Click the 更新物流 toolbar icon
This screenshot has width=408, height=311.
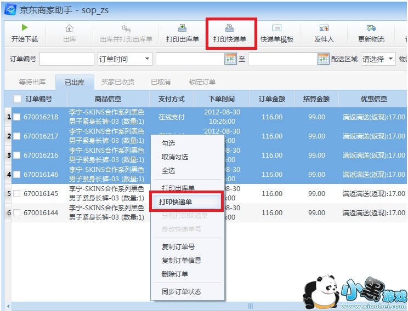[371, 28]
